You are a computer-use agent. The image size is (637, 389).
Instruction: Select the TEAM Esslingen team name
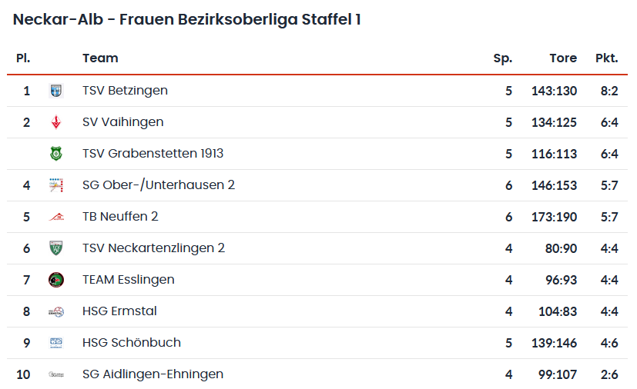[128, 280]
